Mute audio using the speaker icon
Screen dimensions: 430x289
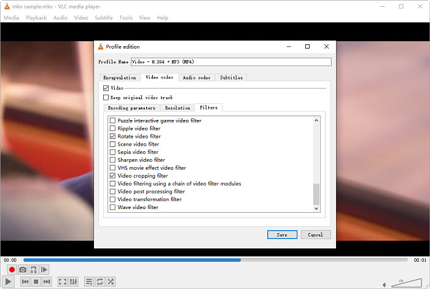385,284
